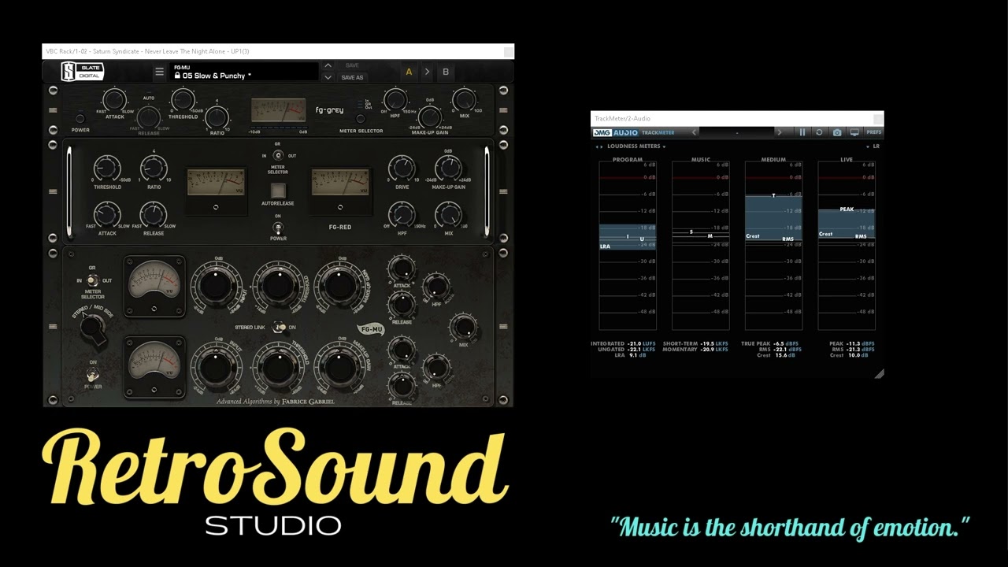Viewport: 1008px width, 567px height.
Task: Click the Slate Digital logo
Action: (83, 72)
